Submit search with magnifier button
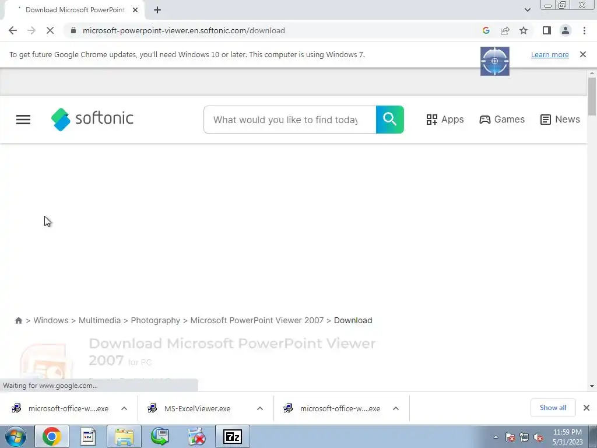This screenshot has height=448, width=597. click(390, 120)
